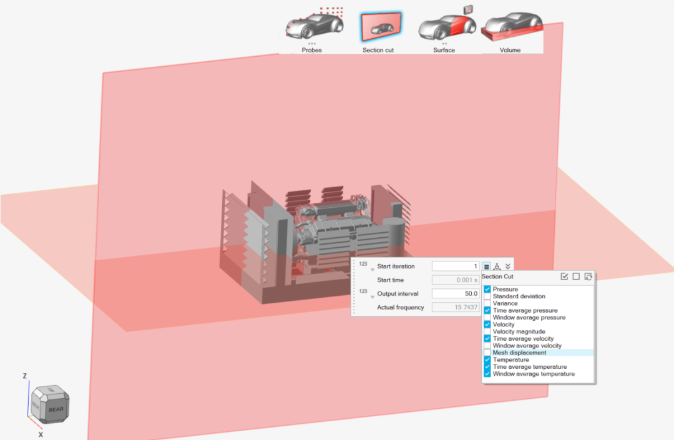
Task: Open the Output interval type dropdown arrow
Action: [x=371, y=296]
